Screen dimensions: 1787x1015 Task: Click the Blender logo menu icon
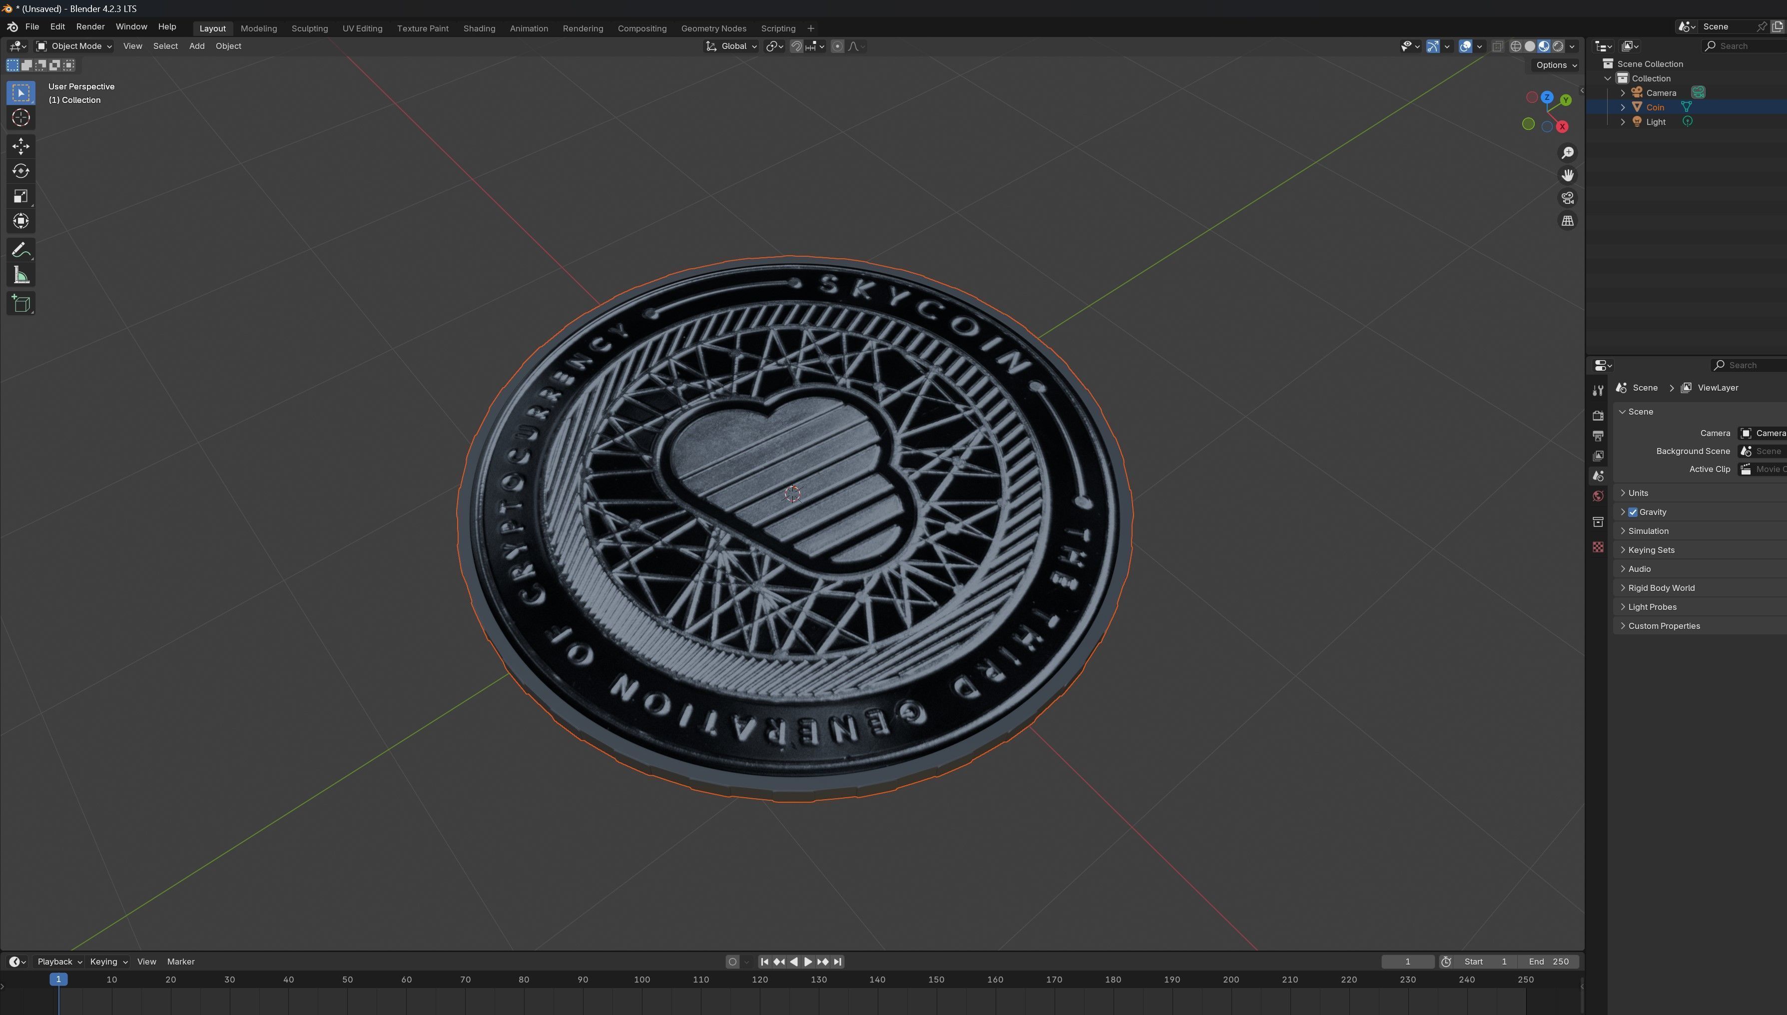click(12, 26)
